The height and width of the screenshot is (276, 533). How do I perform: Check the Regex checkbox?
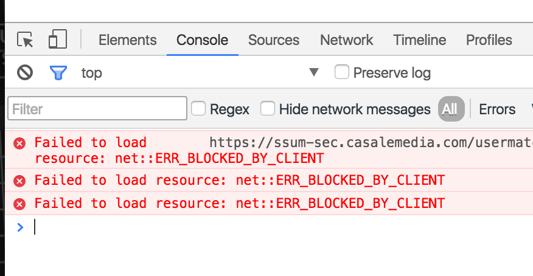pos(198,109)
